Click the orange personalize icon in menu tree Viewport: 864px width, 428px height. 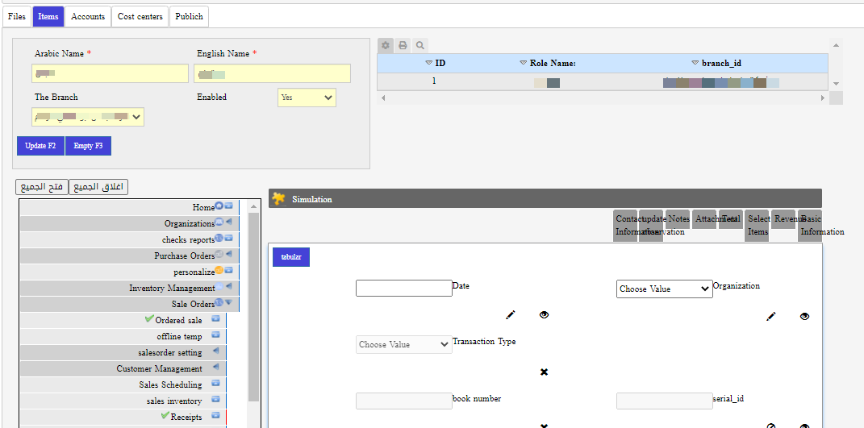tap(219, 271)
